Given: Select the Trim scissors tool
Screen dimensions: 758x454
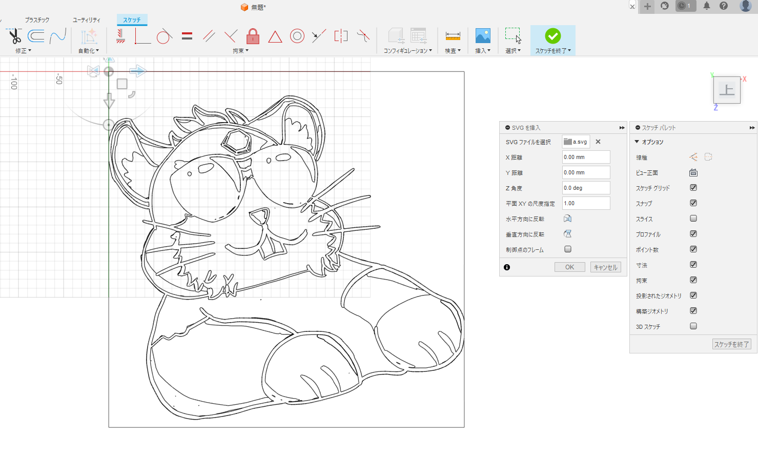Looking at the screenshot, I should click(14, 36).
